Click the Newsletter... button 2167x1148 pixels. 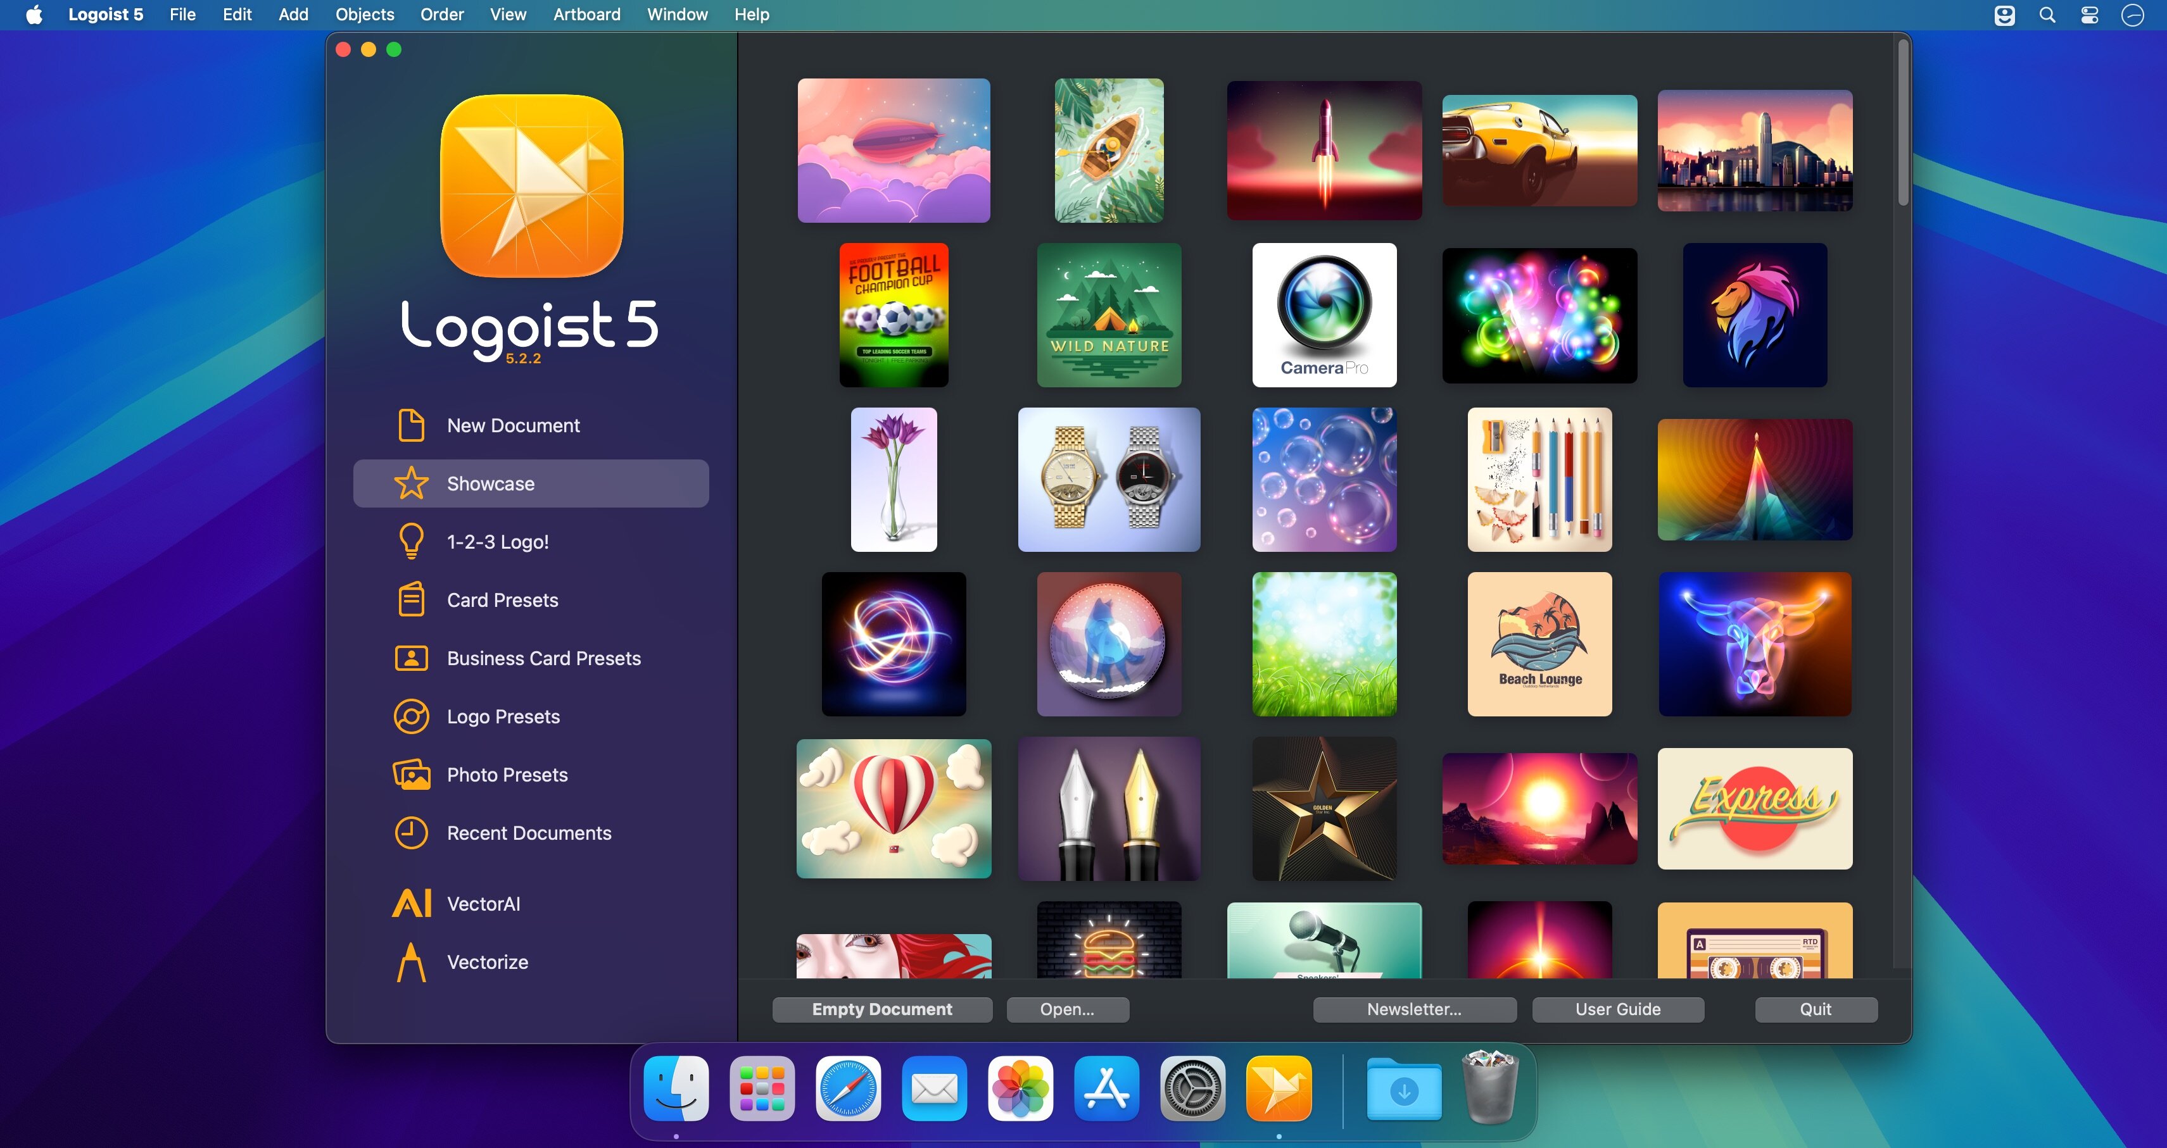click(1413, 1009)
